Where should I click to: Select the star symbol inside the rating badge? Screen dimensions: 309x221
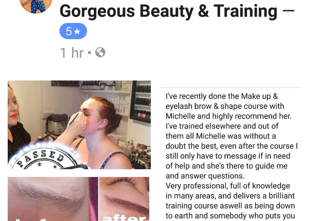pyautogui.click(x=77, y=31)
